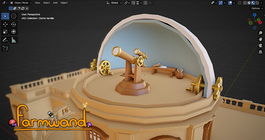Open the Object menu
This screenshot has width=265, height=140.
pyautogui.click(x=64, y=3)
